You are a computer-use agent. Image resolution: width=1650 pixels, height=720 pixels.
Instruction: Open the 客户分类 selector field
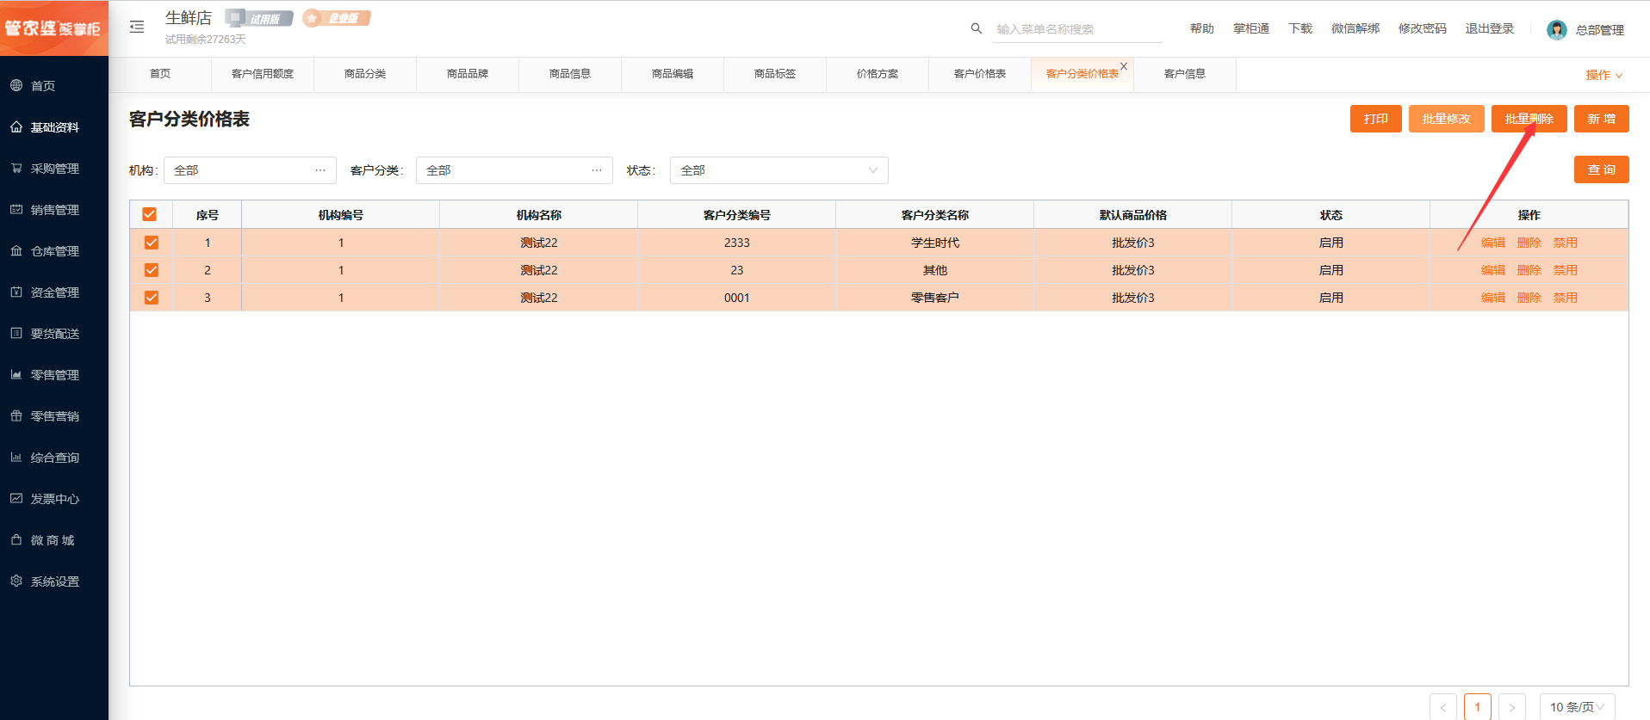coord(514,170)
